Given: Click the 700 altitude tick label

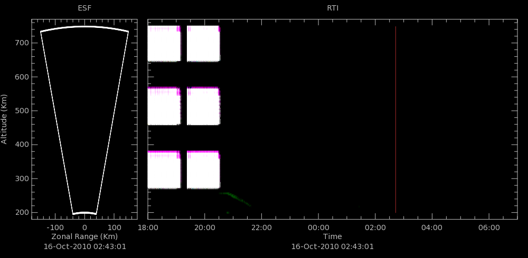Looking at the screenshot, I should pos(23,43).
